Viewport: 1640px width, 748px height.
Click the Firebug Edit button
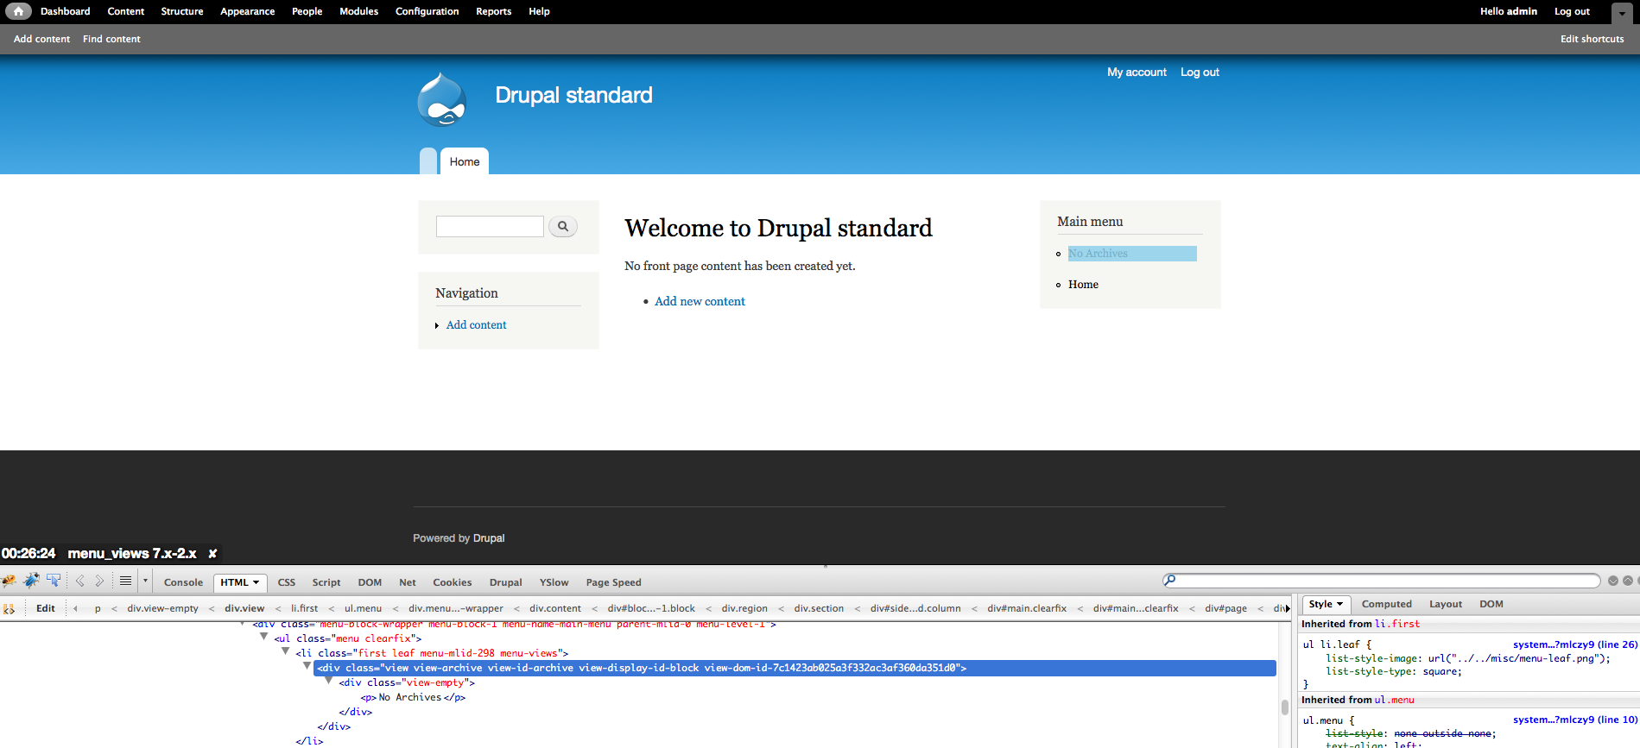(46, 608)
